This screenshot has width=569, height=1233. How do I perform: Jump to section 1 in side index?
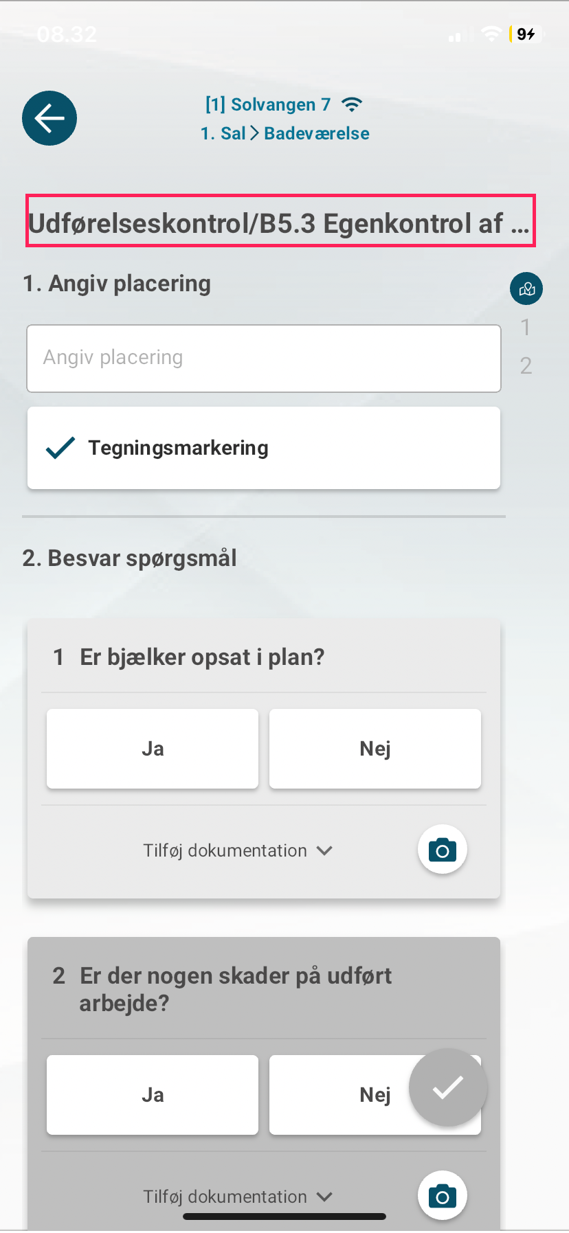click(x=526, y=328)
